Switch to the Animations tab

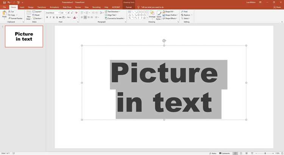pos(54,7)
